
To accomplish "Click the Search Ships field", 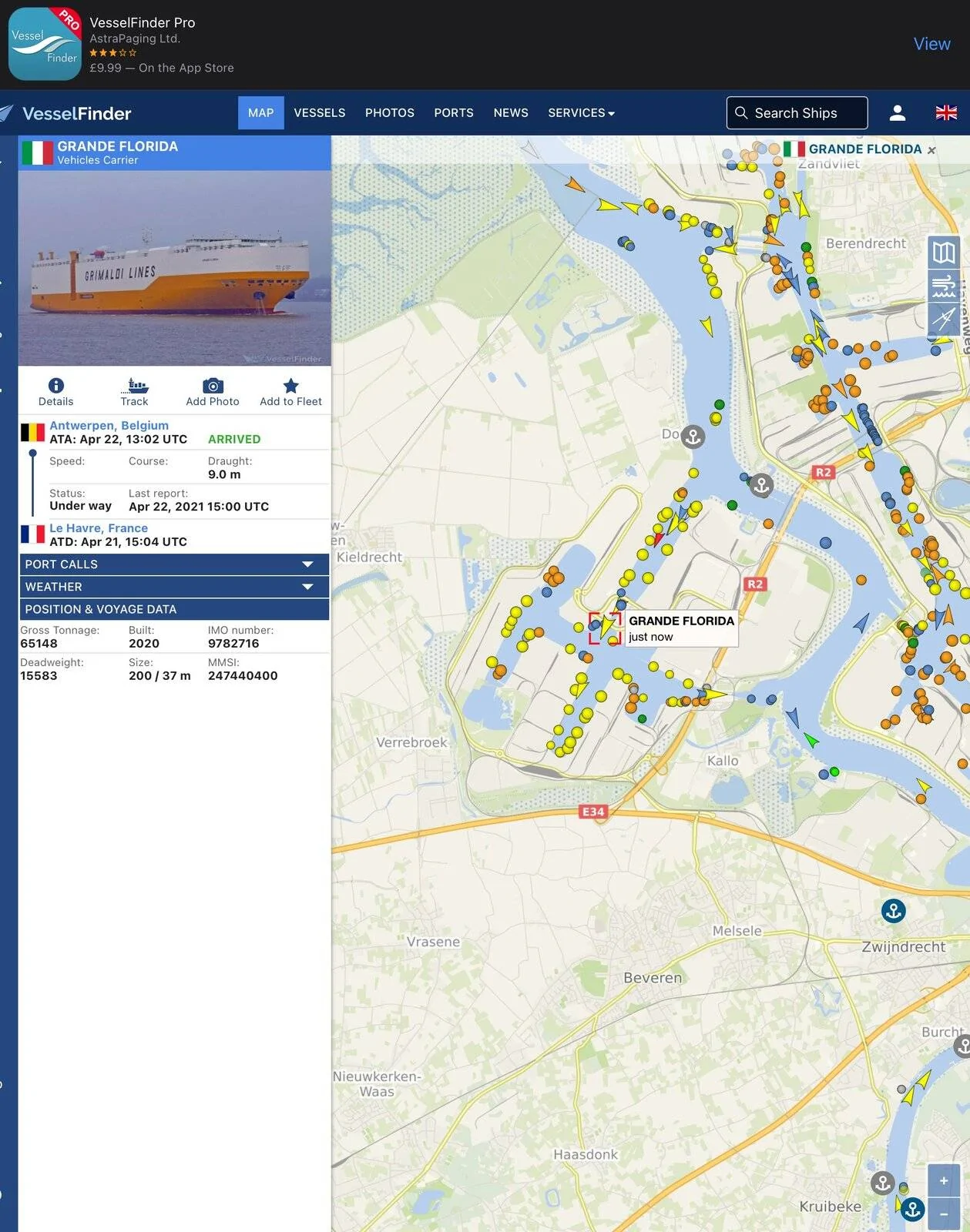I will click(797, 113).
